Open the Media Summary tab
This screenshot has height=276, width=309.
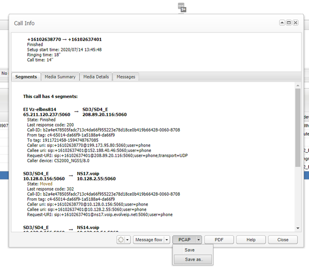[x=60, y=77]
